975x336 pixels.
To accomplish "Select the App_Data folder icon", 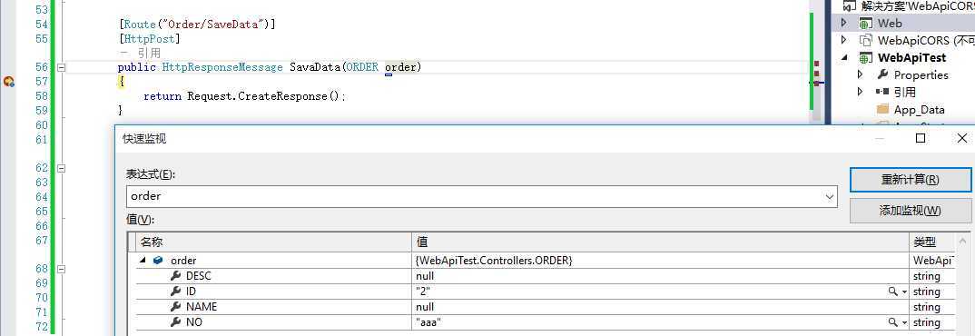I will tap(882, 110).
